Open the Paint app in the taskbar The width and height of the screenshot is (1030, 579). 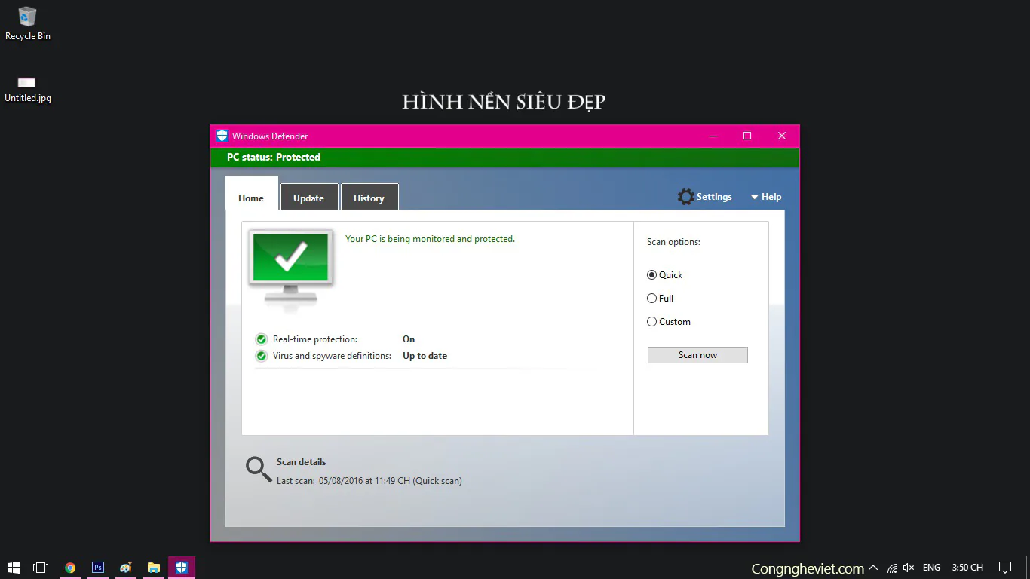click(126, 568)
